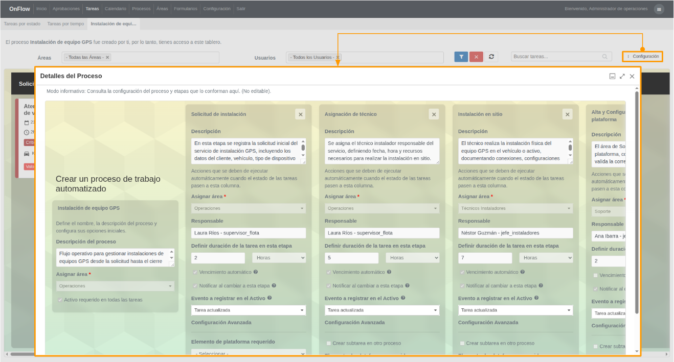The height and width of the screenshot is (362, 674).
Task: Open Evento a registrar help in Instalación en sitio
Action: click(x=536, y=298)
